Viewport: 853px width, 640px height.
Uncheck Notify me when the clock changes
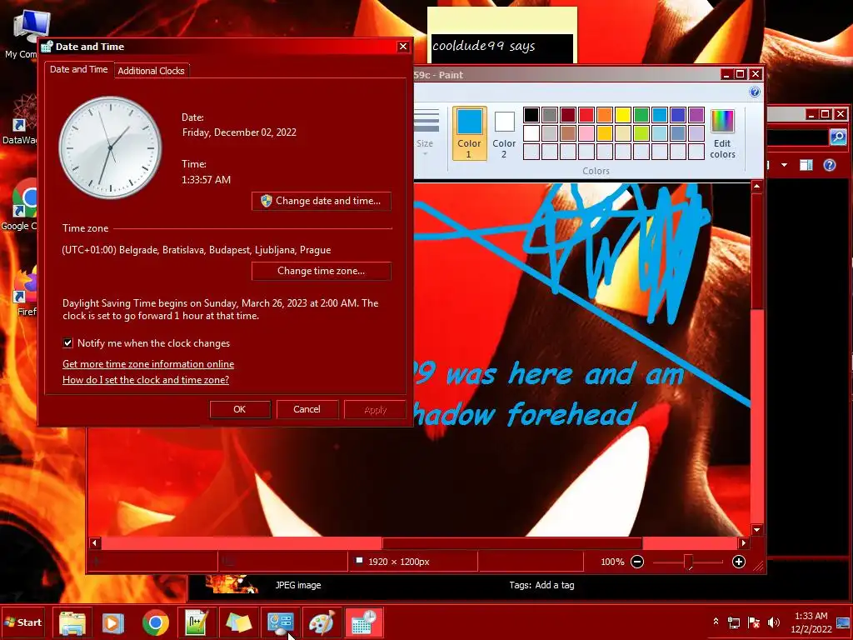pyautogui.click(x=68, y=342)
